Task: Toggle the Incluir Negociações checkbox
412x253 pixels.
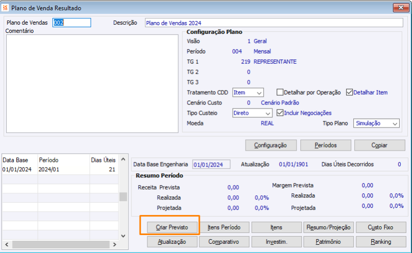Action: [280, 113]
